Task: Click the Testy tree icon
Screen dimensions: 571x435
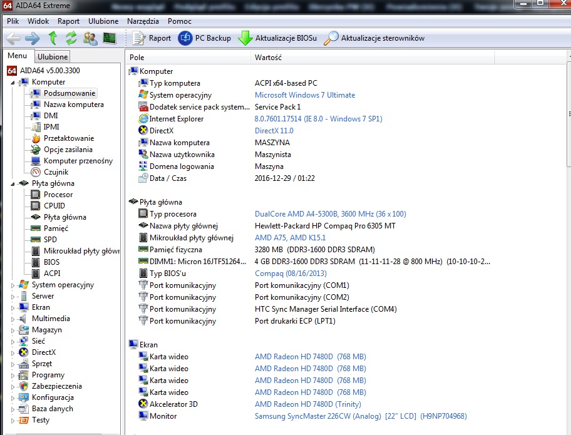Action: click(x=24, y=420)
